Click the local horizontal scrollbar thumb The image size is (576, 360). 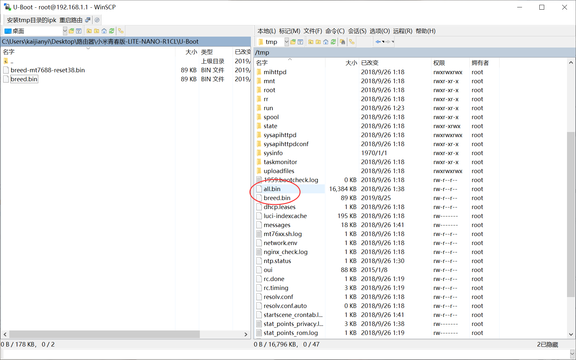[104, 334]
